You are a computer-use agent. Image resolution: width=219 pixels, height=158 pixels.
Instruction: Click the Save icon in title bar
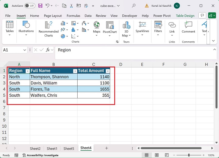pyautogui.click(x=40, y=6)
